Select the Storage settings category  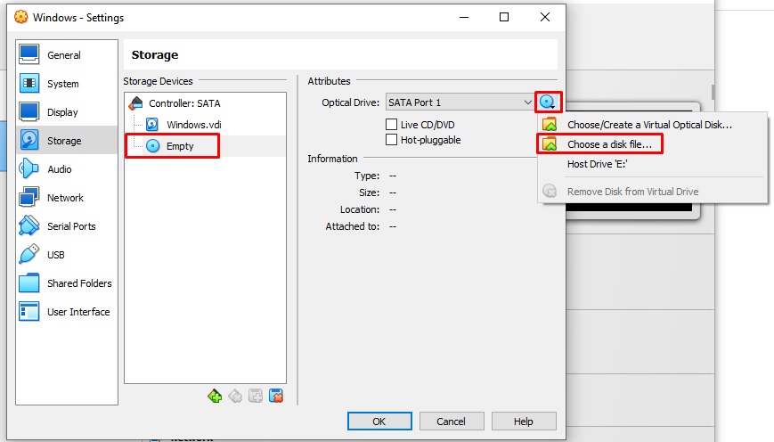tap(67, 141)
